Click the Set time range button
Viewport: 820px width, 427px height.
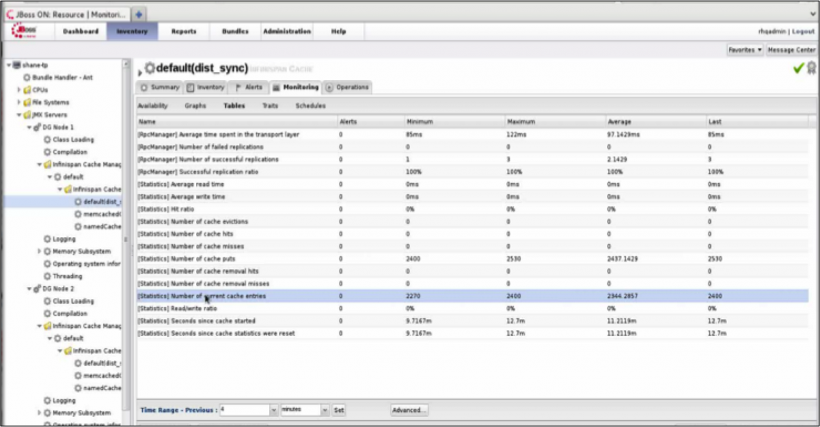[x=339, y=410]
